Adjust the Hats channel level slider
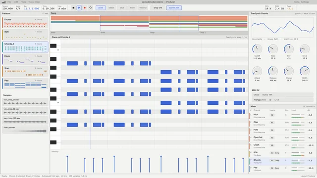The width and height of the screenshot is (317, 178). [x=298, y=130]
